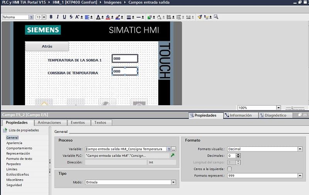309x195 pixels.
Task: Click the zoom selection magnifier icon
Action: (x=216, y=17)
